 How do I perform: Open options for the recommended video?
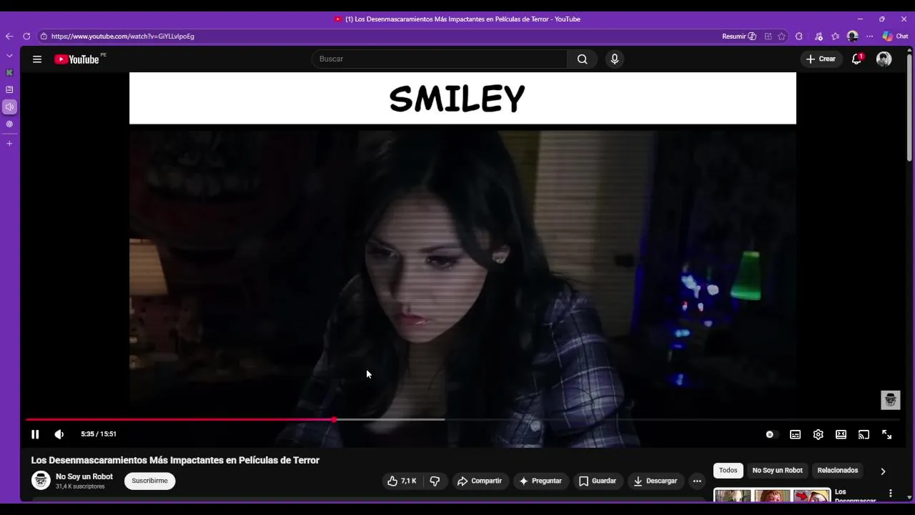coord(891,493)
